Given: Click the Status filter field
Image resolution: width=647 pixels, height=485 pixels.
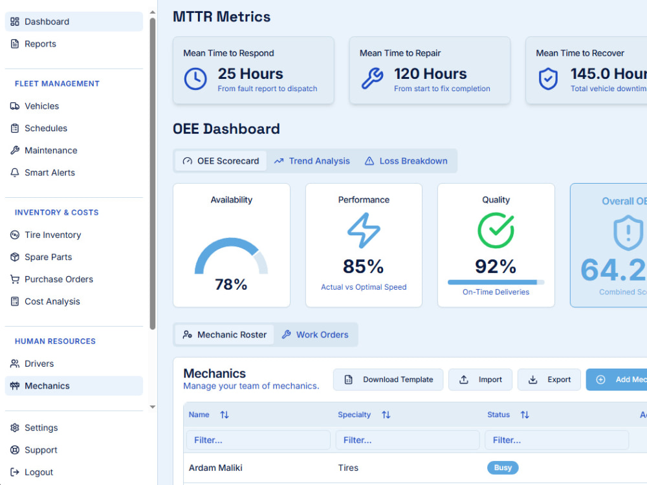Looking at the screenshot, I should point(557,440).
